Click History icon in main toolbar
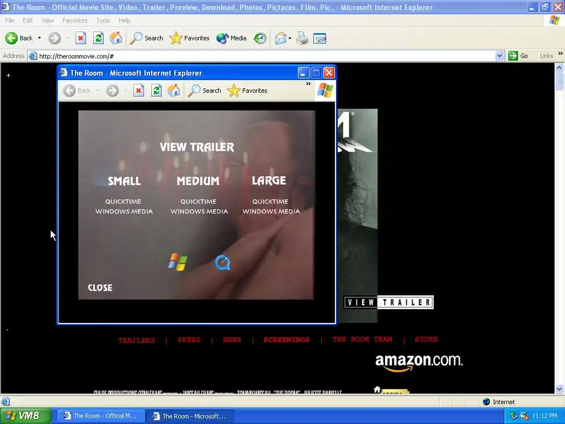The image size is (565, 424). click(x=260, y=38)
